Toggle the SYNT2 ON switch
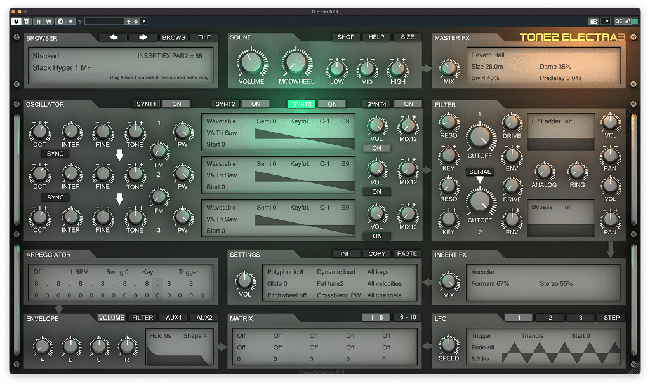 (x=256, y=104)
